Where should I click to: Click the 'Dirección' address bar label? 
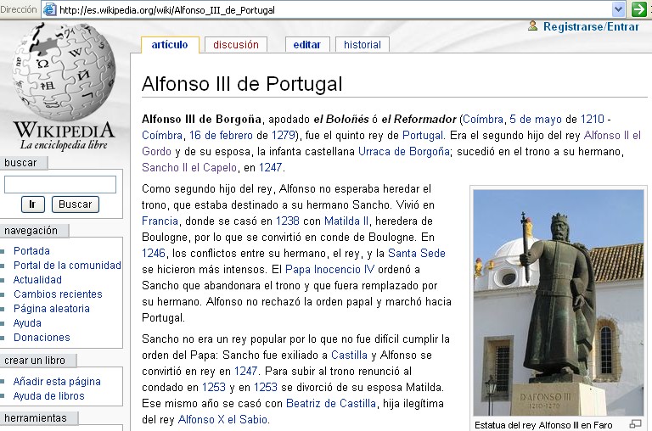pyautogui.click(x=19, y=9)
